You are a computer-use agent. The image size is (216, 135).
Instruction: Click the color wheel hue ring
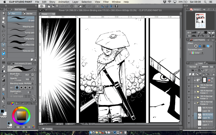coord(15,114)
